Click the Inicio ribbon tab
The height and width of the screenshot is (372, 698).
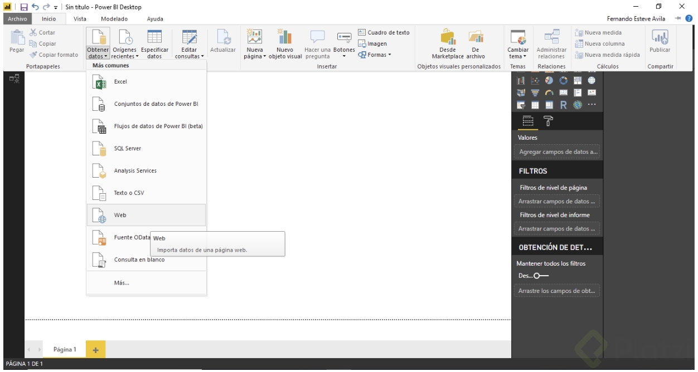[x=49, y=19]
